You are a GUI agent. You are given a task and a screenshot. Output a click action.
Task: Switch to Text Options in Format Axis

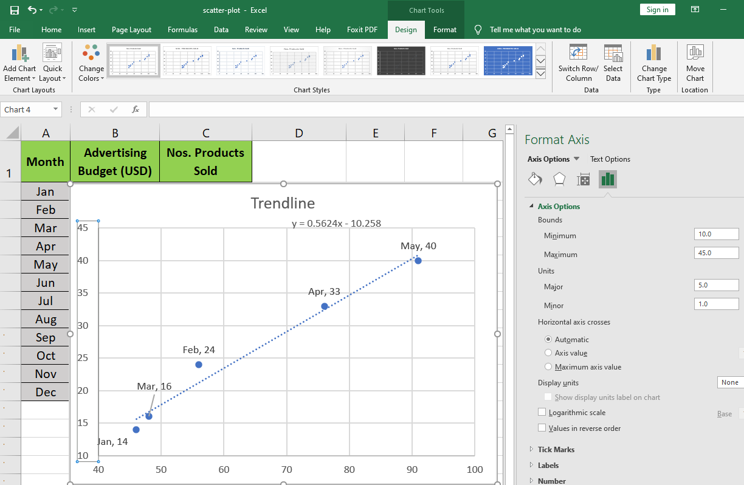coord(610,159)
